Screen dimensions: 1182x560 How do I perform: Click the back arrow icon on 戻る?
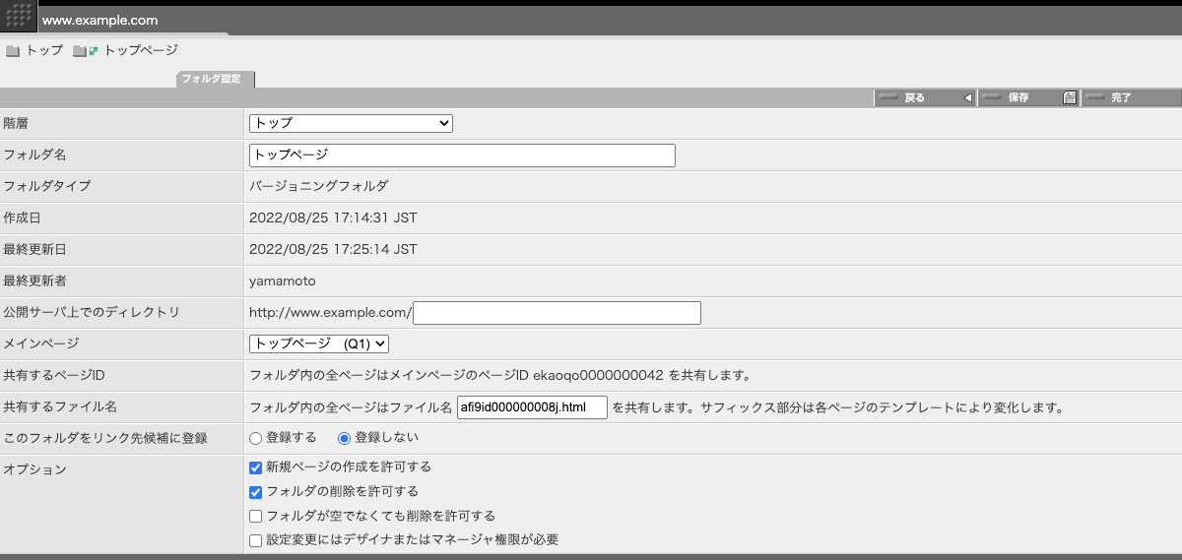point(967,97)
